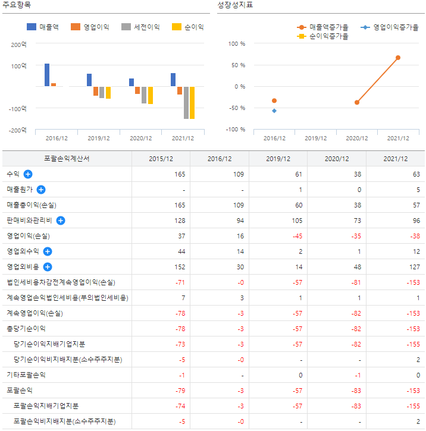Click the 2020/12 orange growth data point
The height and width of the screenshot is (431, 426).
(x=357, y=102)
